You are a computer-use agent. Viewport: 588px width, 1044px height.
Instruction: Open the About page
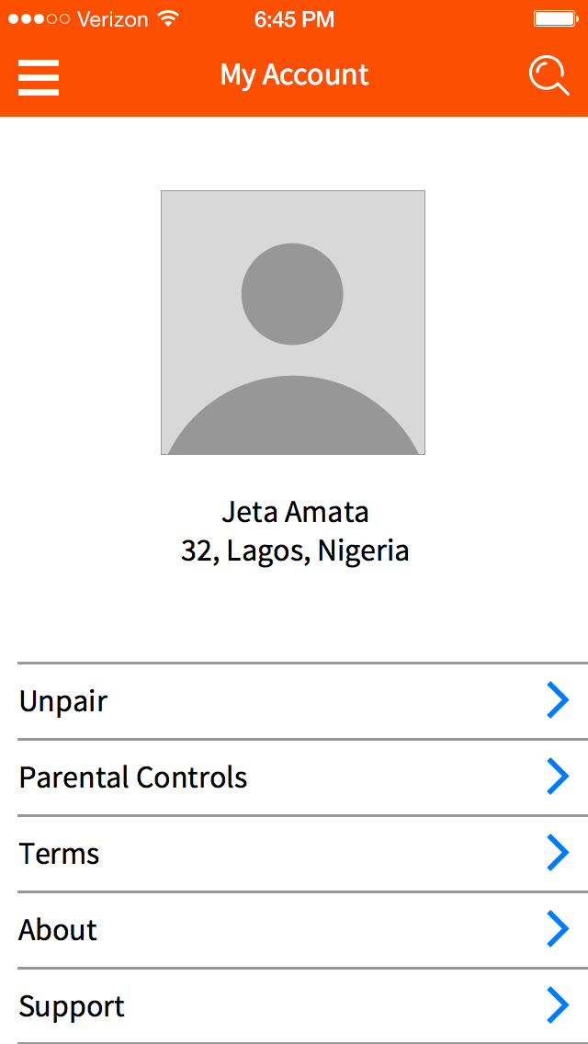[58, 931]
